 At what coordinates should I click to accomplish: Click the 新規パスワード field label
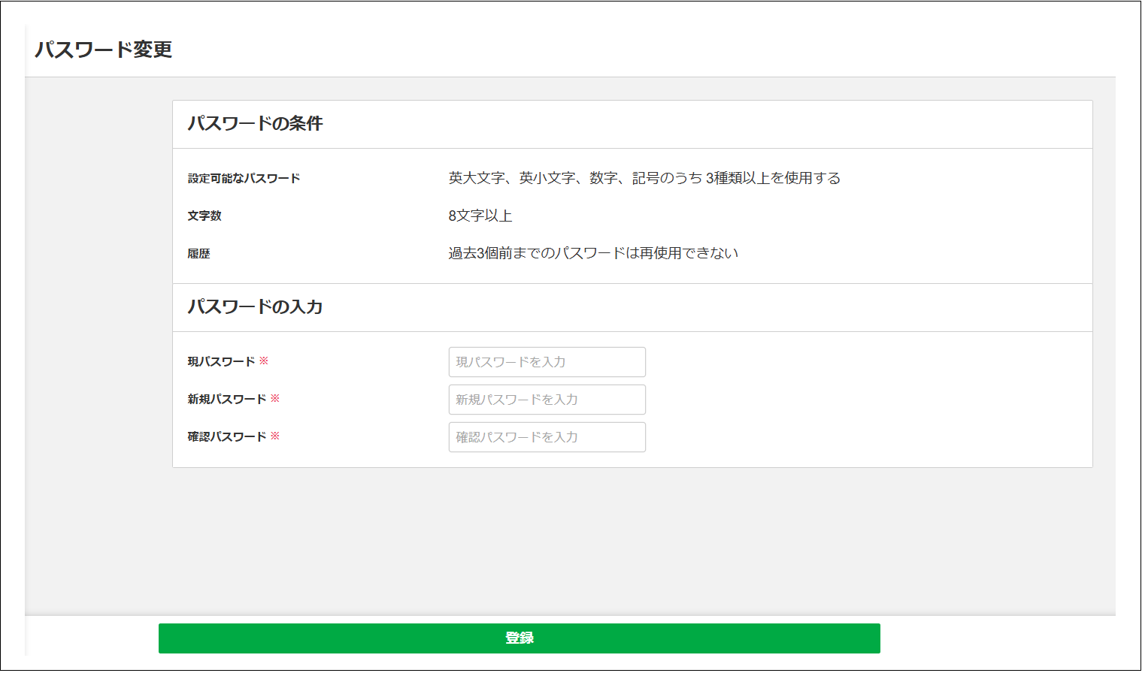pos(227,400)
